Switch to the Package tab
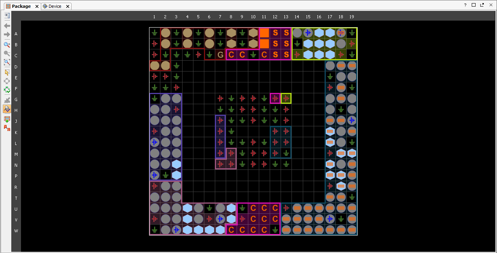 coord(21,6)
